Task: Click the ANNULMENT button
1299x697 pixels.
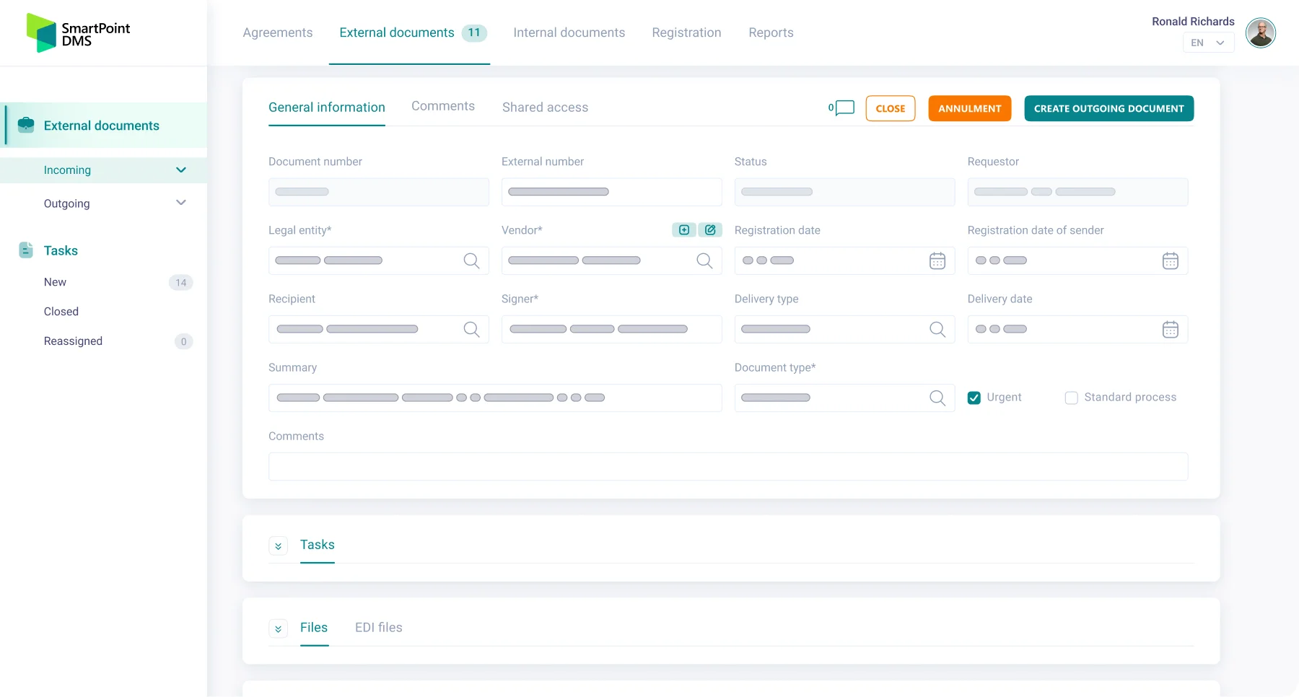Action: click(969, 108)
